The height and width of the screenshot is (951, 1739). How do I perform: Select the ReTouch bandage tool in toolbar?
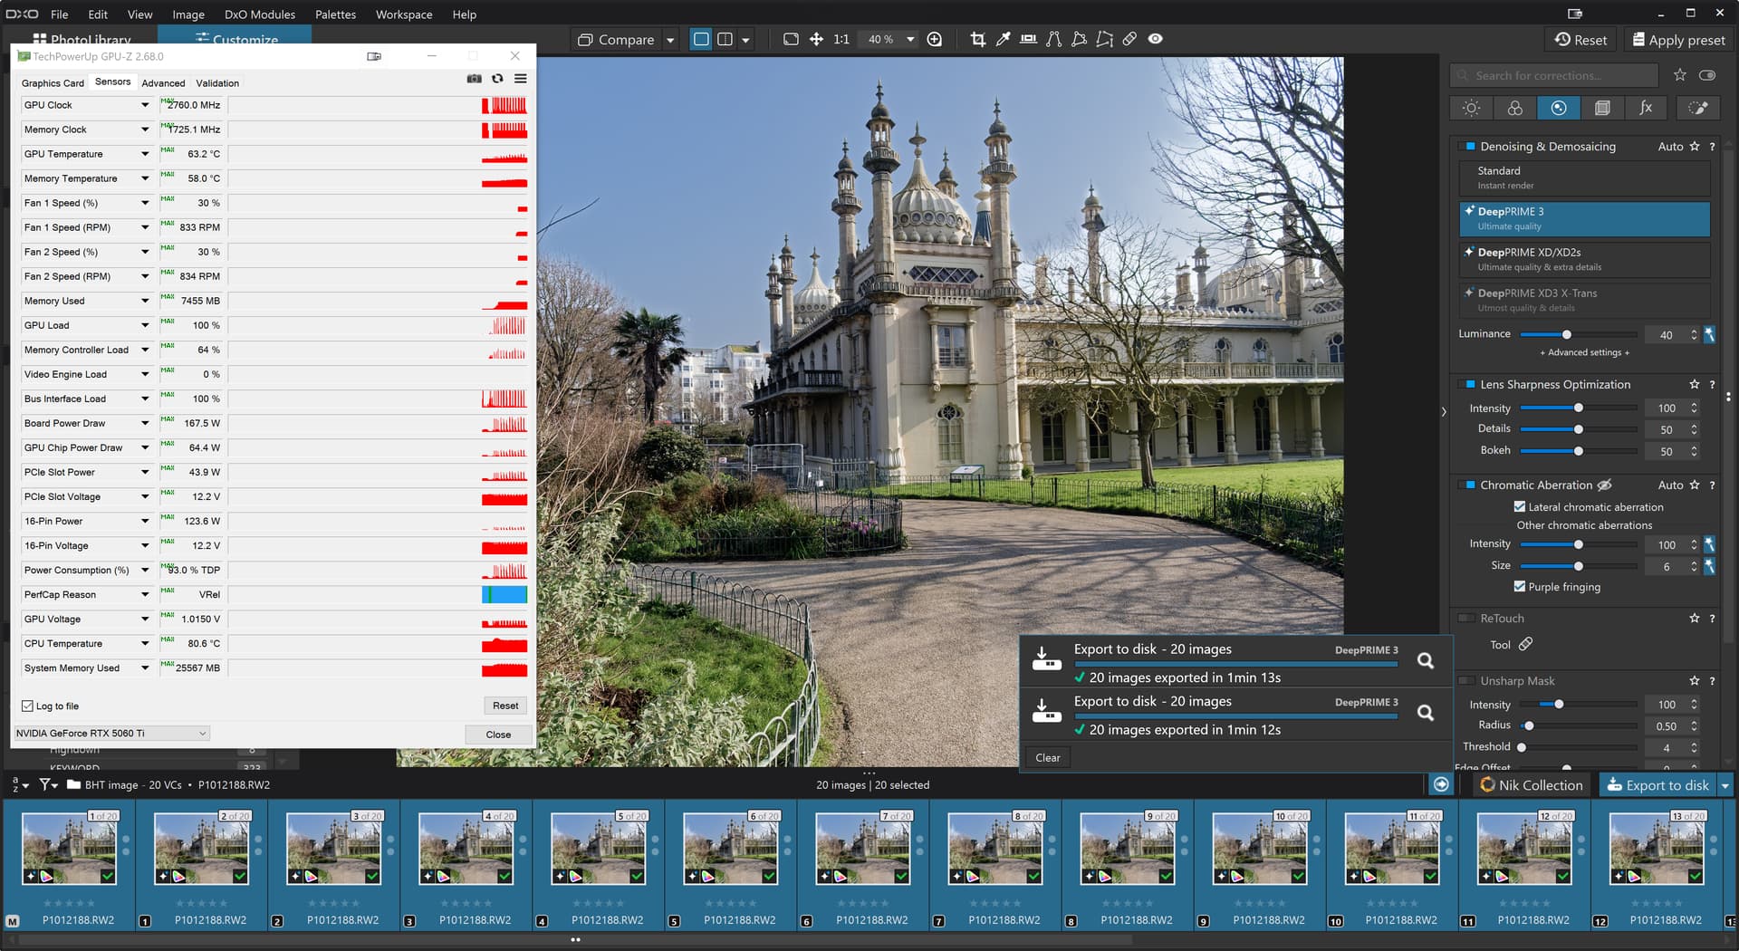pos(1129,39)
